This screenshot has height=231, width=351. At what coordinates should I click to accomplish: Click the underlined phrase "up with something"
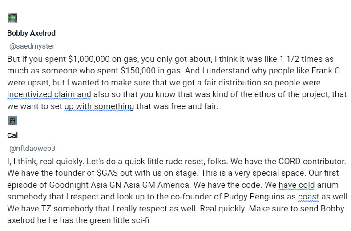99,106
